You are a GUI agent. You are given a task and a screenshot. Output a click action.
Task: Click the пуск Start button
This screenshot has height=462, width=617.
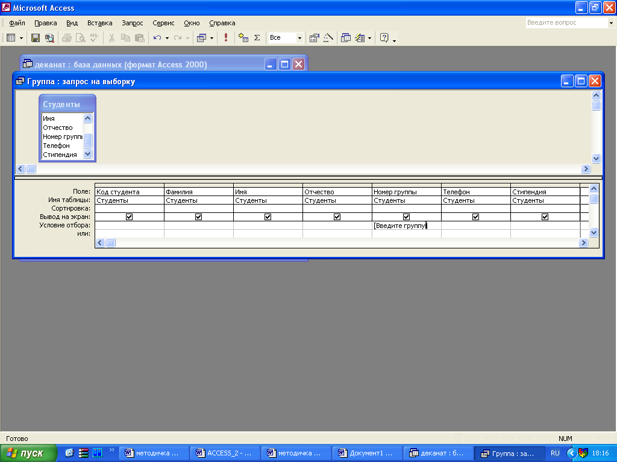click(x=28, y=454)
